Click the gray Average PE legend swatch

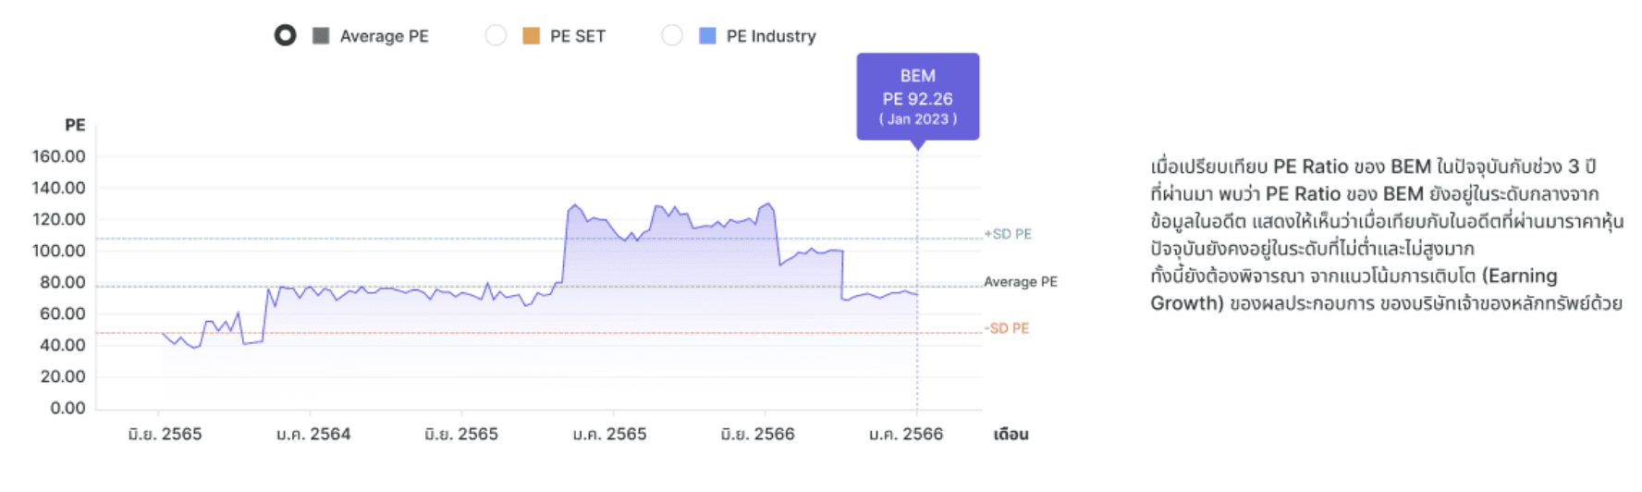tap(321, 36)
